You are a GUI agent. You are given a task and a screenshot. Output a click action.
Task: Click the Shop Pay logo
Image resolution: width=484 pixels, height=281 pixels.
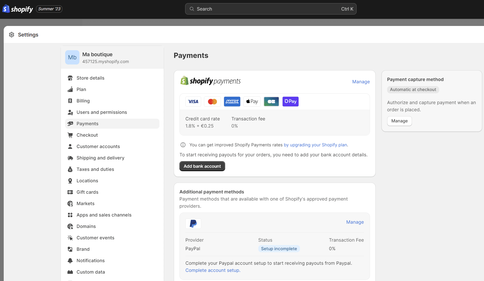pos(291,102)
